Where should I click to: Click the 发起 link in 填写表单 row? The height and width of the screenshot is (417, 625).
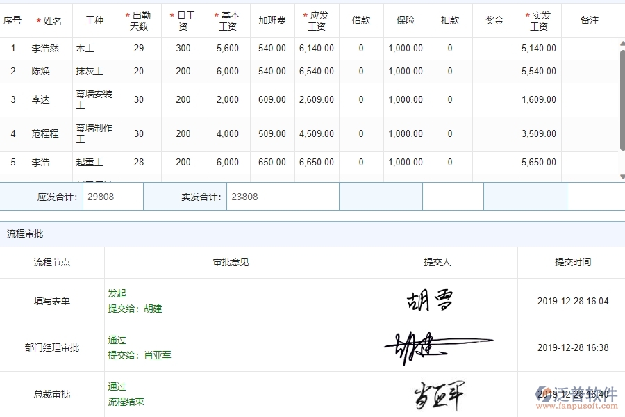pos(117,293)
